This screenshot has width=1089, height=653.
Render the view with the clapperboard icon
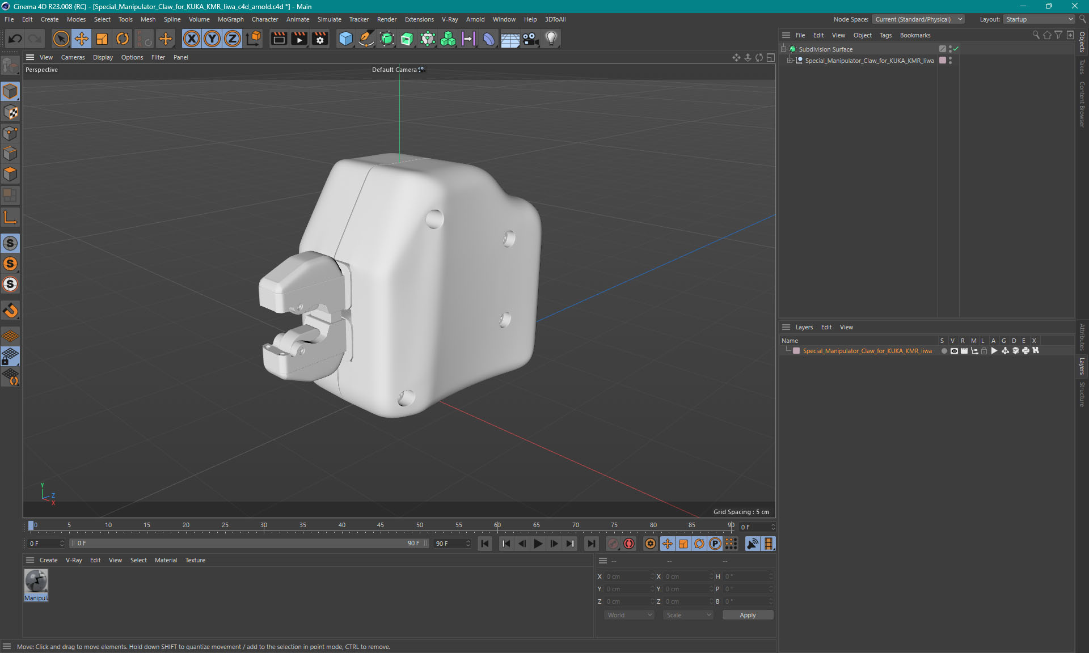(278, 39)
